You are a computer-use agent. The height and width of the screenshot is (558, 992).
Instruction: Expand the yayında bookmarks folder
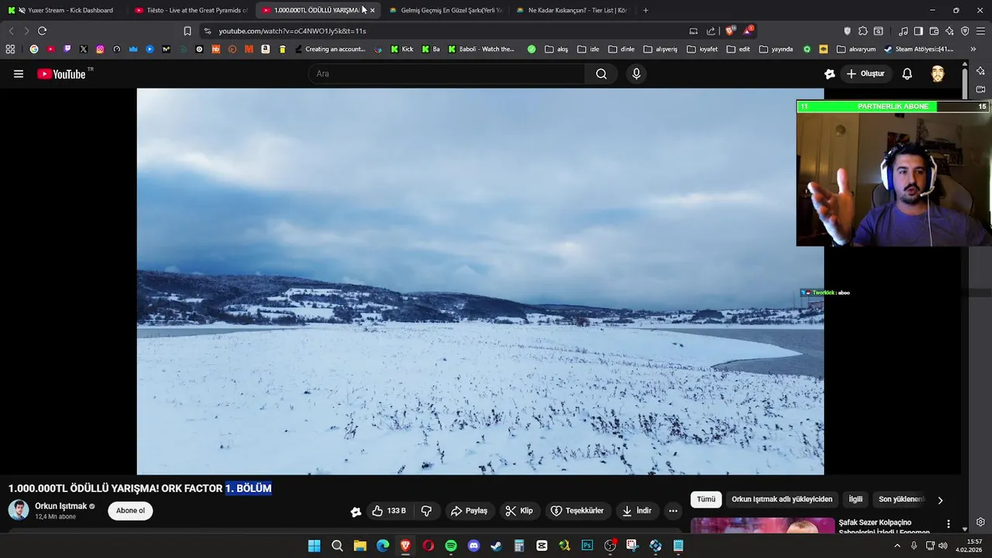(776, 49)
